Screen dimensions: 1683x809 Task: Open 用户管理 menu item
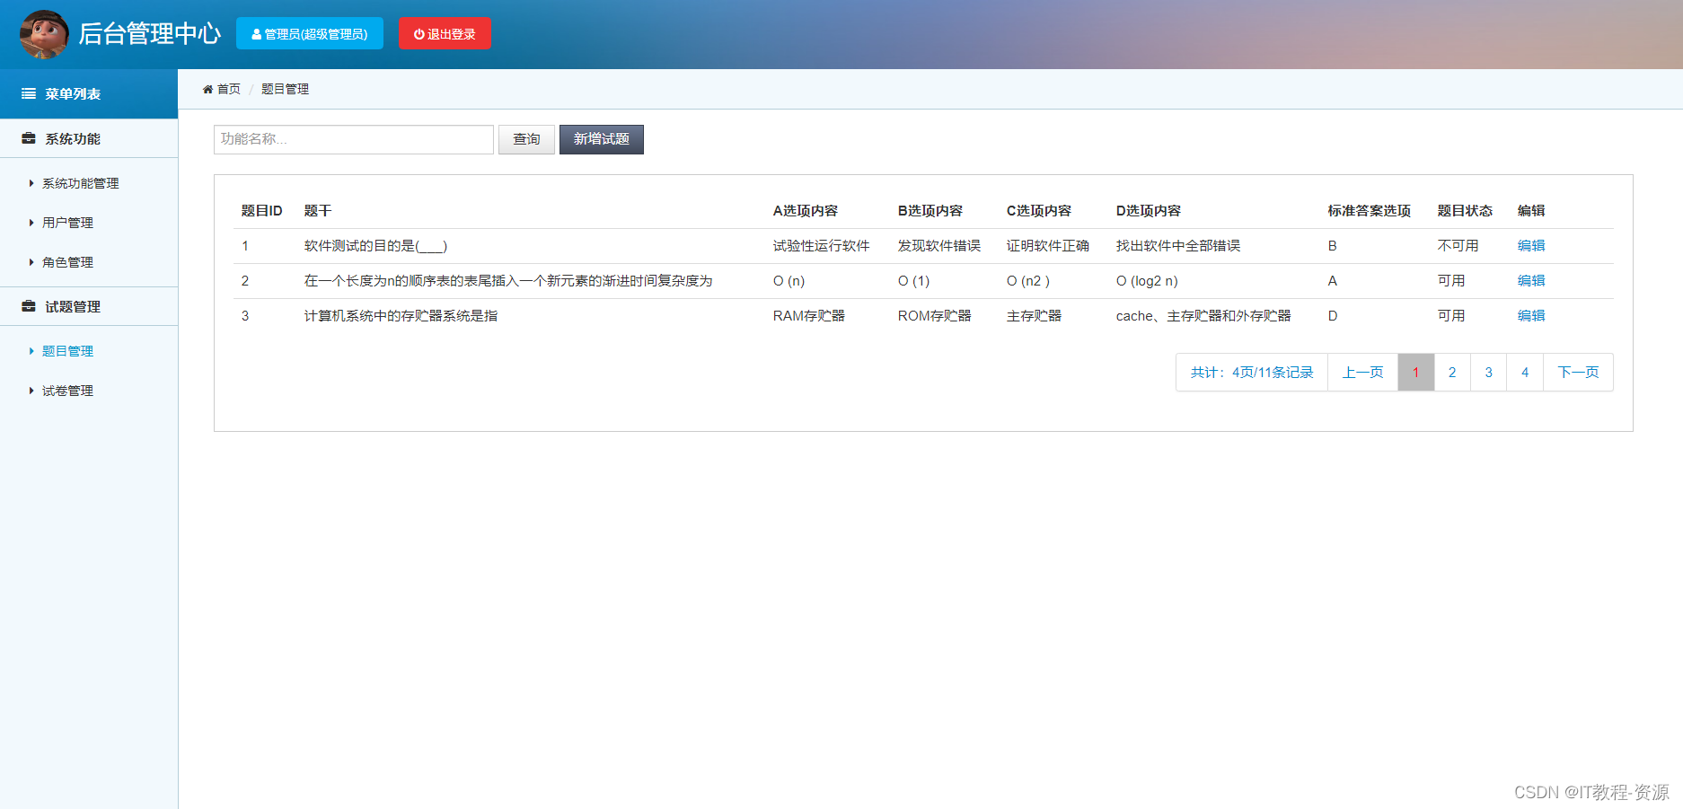click(67, 223)
